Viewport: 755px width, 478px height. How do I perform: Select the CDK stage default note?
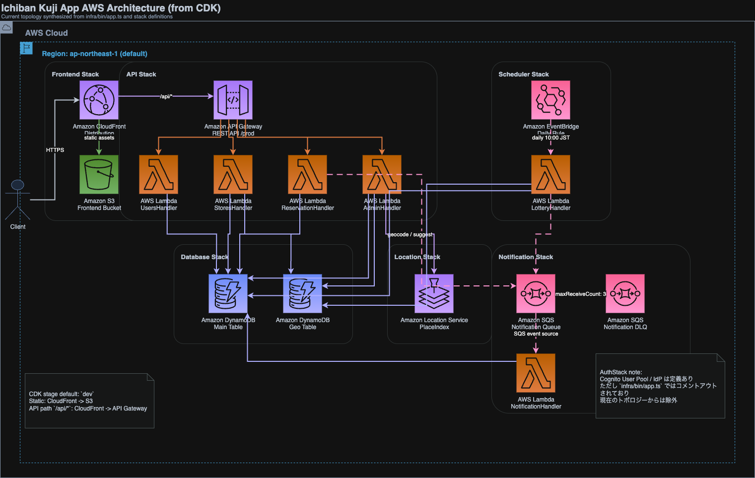(x=89, y=401)
